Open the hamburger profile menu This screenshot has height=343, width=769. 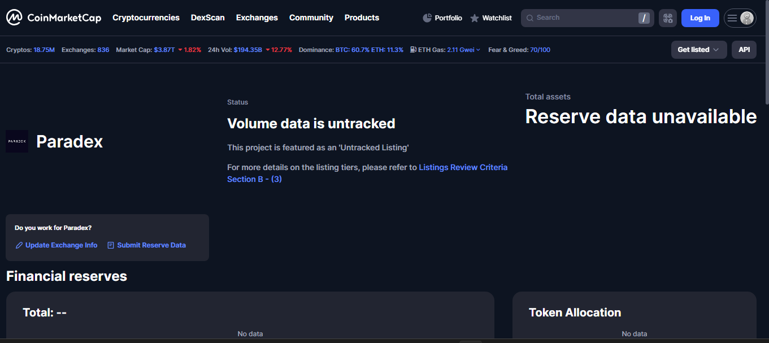tap(740, 18)
